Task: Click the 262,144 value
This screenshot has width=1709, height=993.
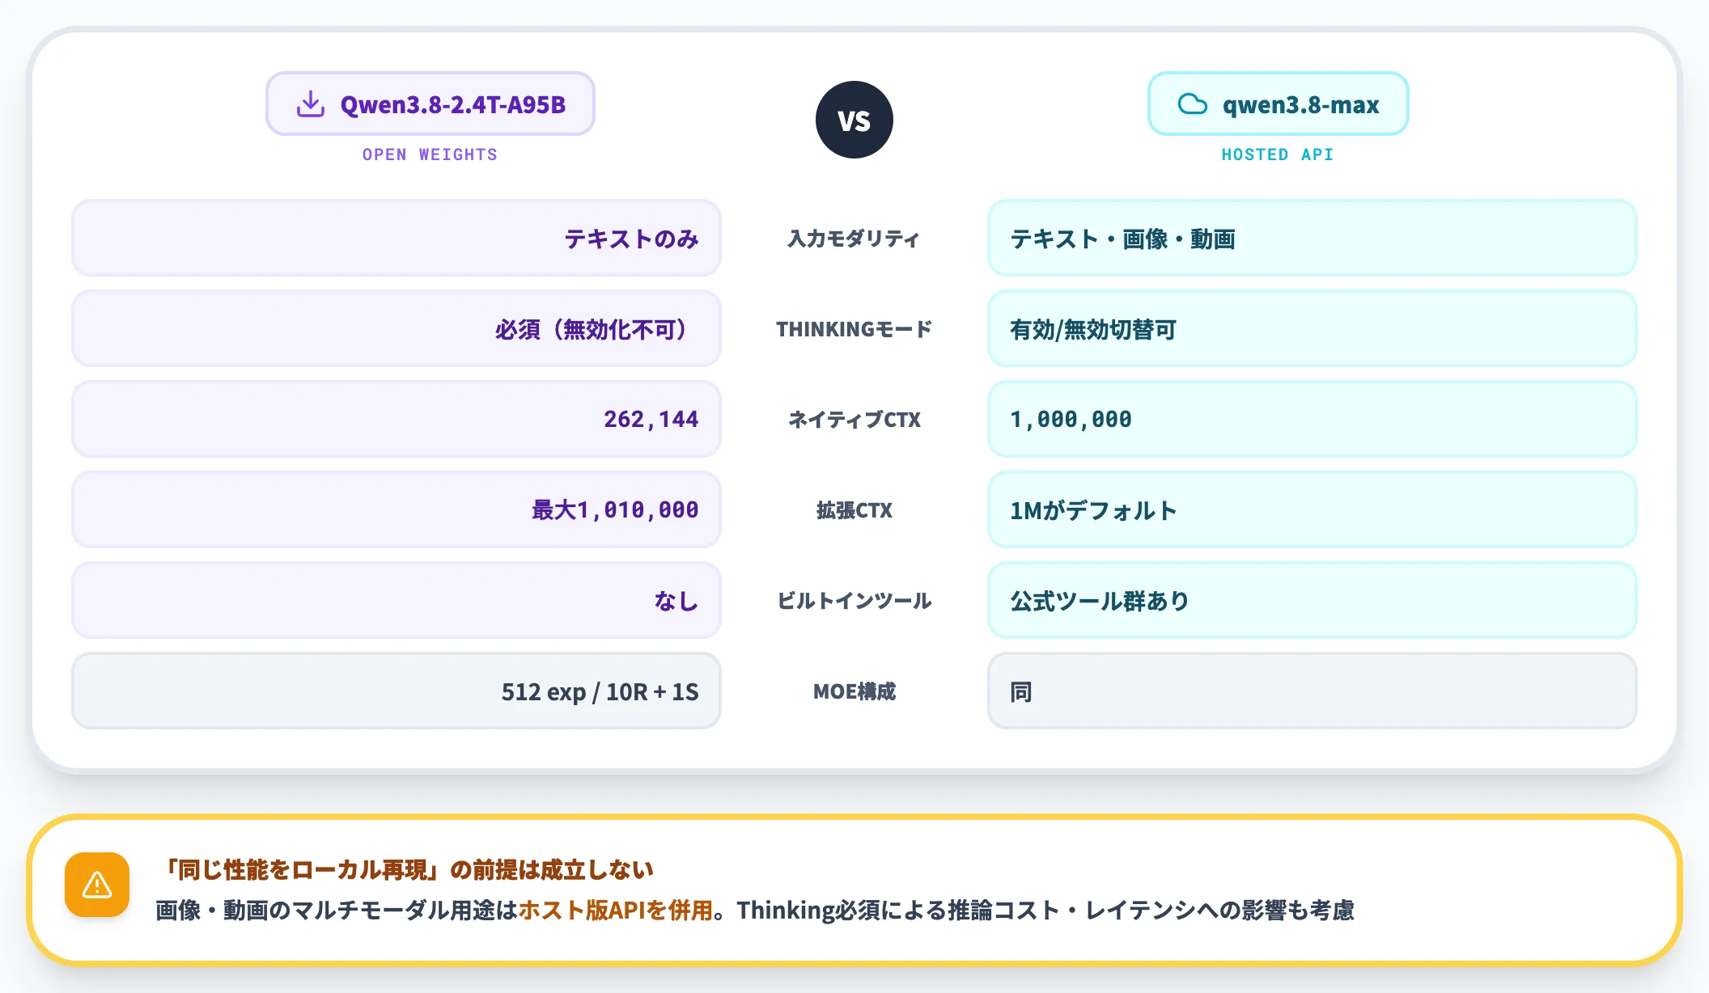Action: 651,420
